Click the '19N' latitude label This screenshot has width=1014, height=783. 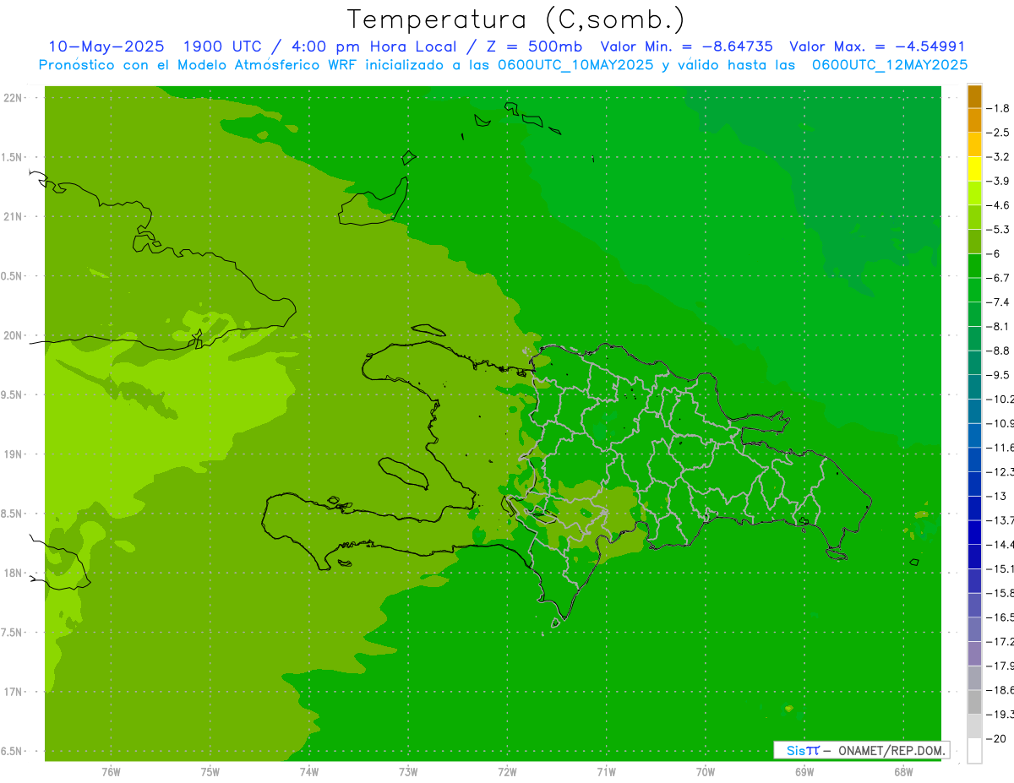[x=13, y=454]
